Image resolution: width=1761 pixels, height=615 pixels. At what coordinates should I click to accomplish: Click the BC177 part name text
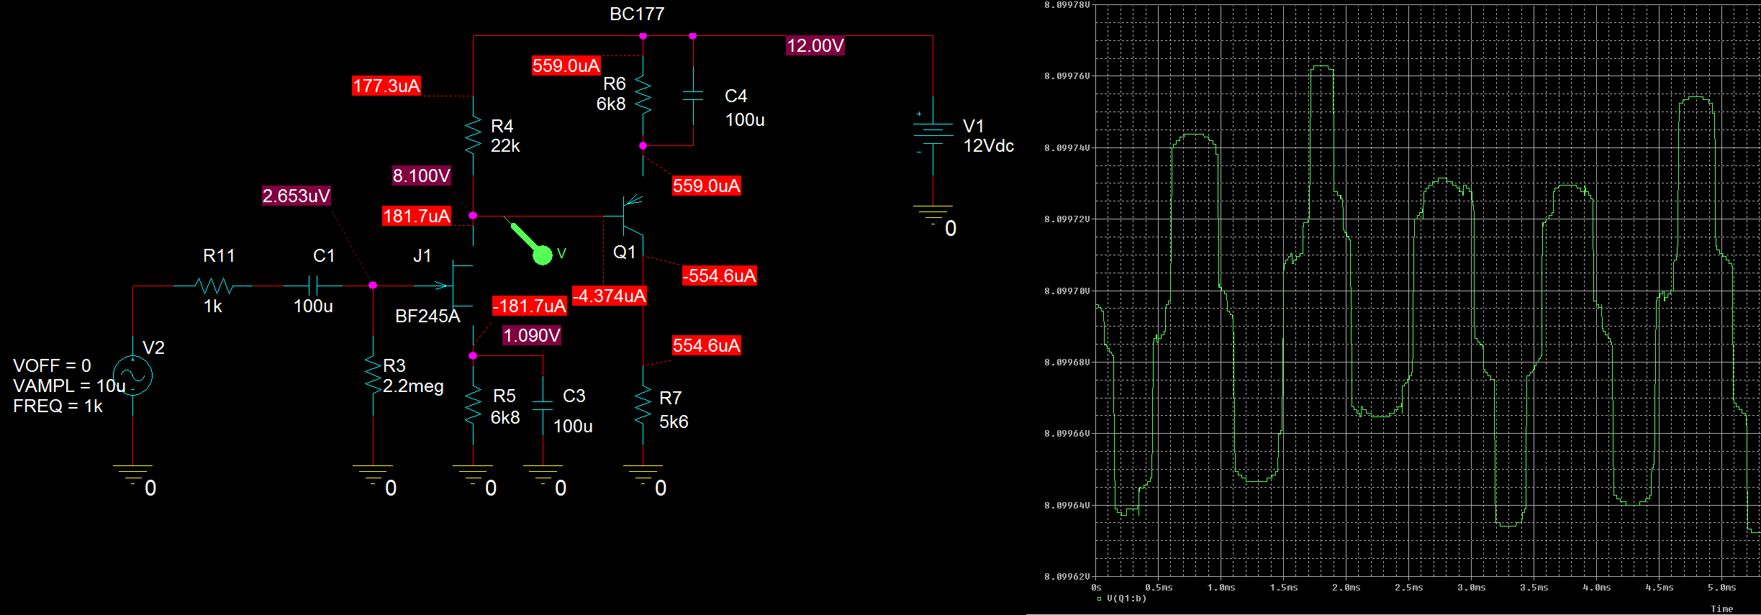click(637, 14)
